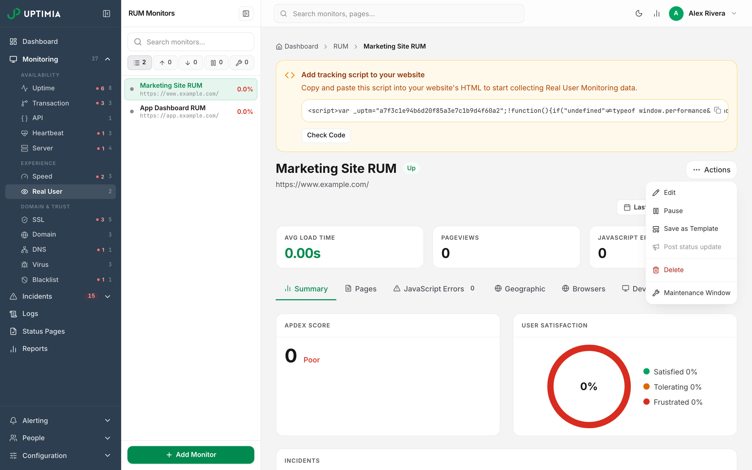Screen dimensions: 752x470
Task: Switch to the Geographic tab
Action: point(520,289)
